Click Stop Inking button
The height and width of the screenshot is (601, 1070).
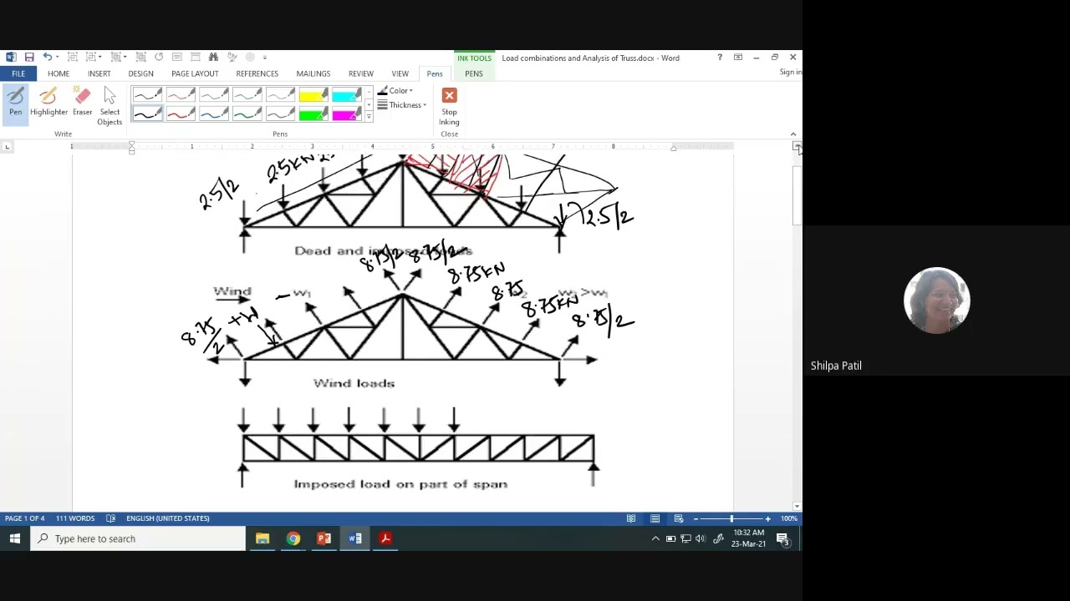tap(449, 106)
